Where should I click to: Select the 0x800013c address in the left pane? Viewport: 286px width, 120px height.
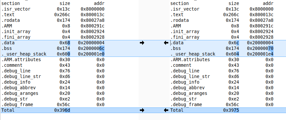(x=93, y=15)
